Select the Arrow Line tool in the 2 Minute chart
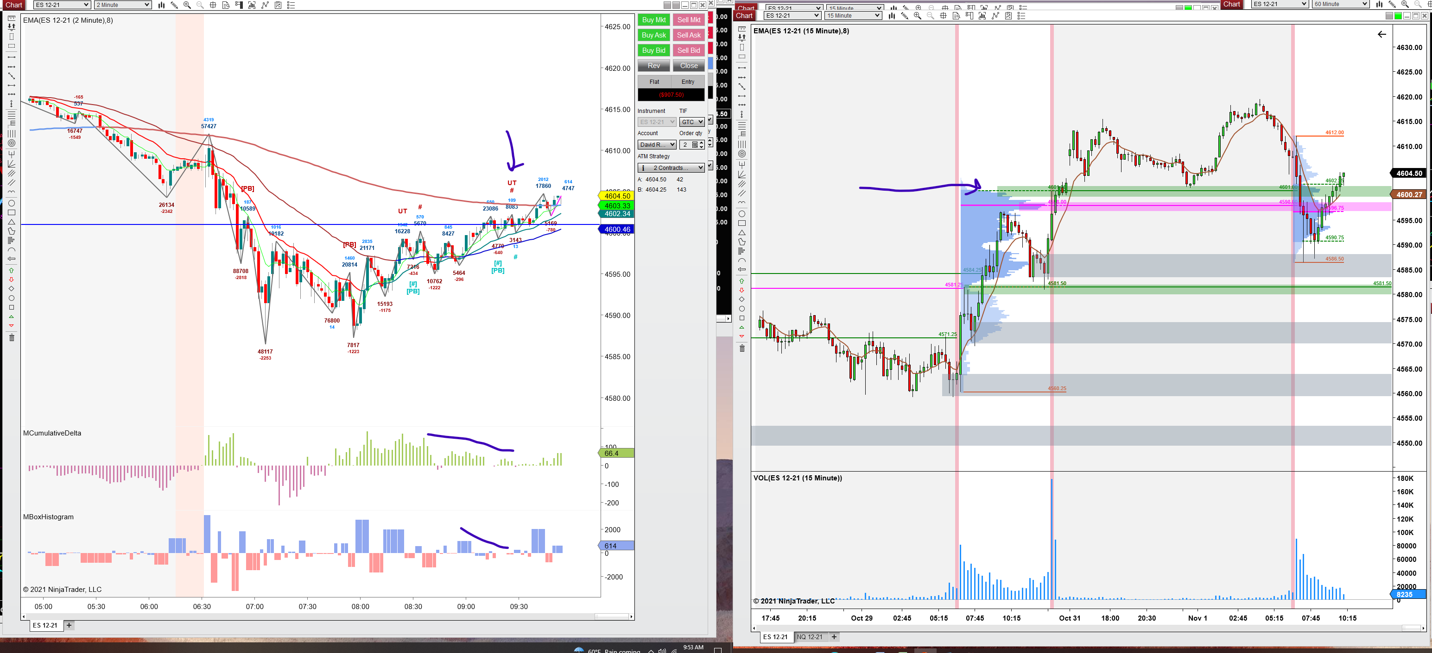Screen dimensions: 1432x653 pos(11,85)
